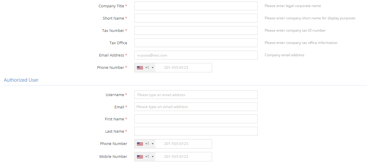The image size is (367, 164).
Task: Click company phone number entry box
Action: click(183, 68)
